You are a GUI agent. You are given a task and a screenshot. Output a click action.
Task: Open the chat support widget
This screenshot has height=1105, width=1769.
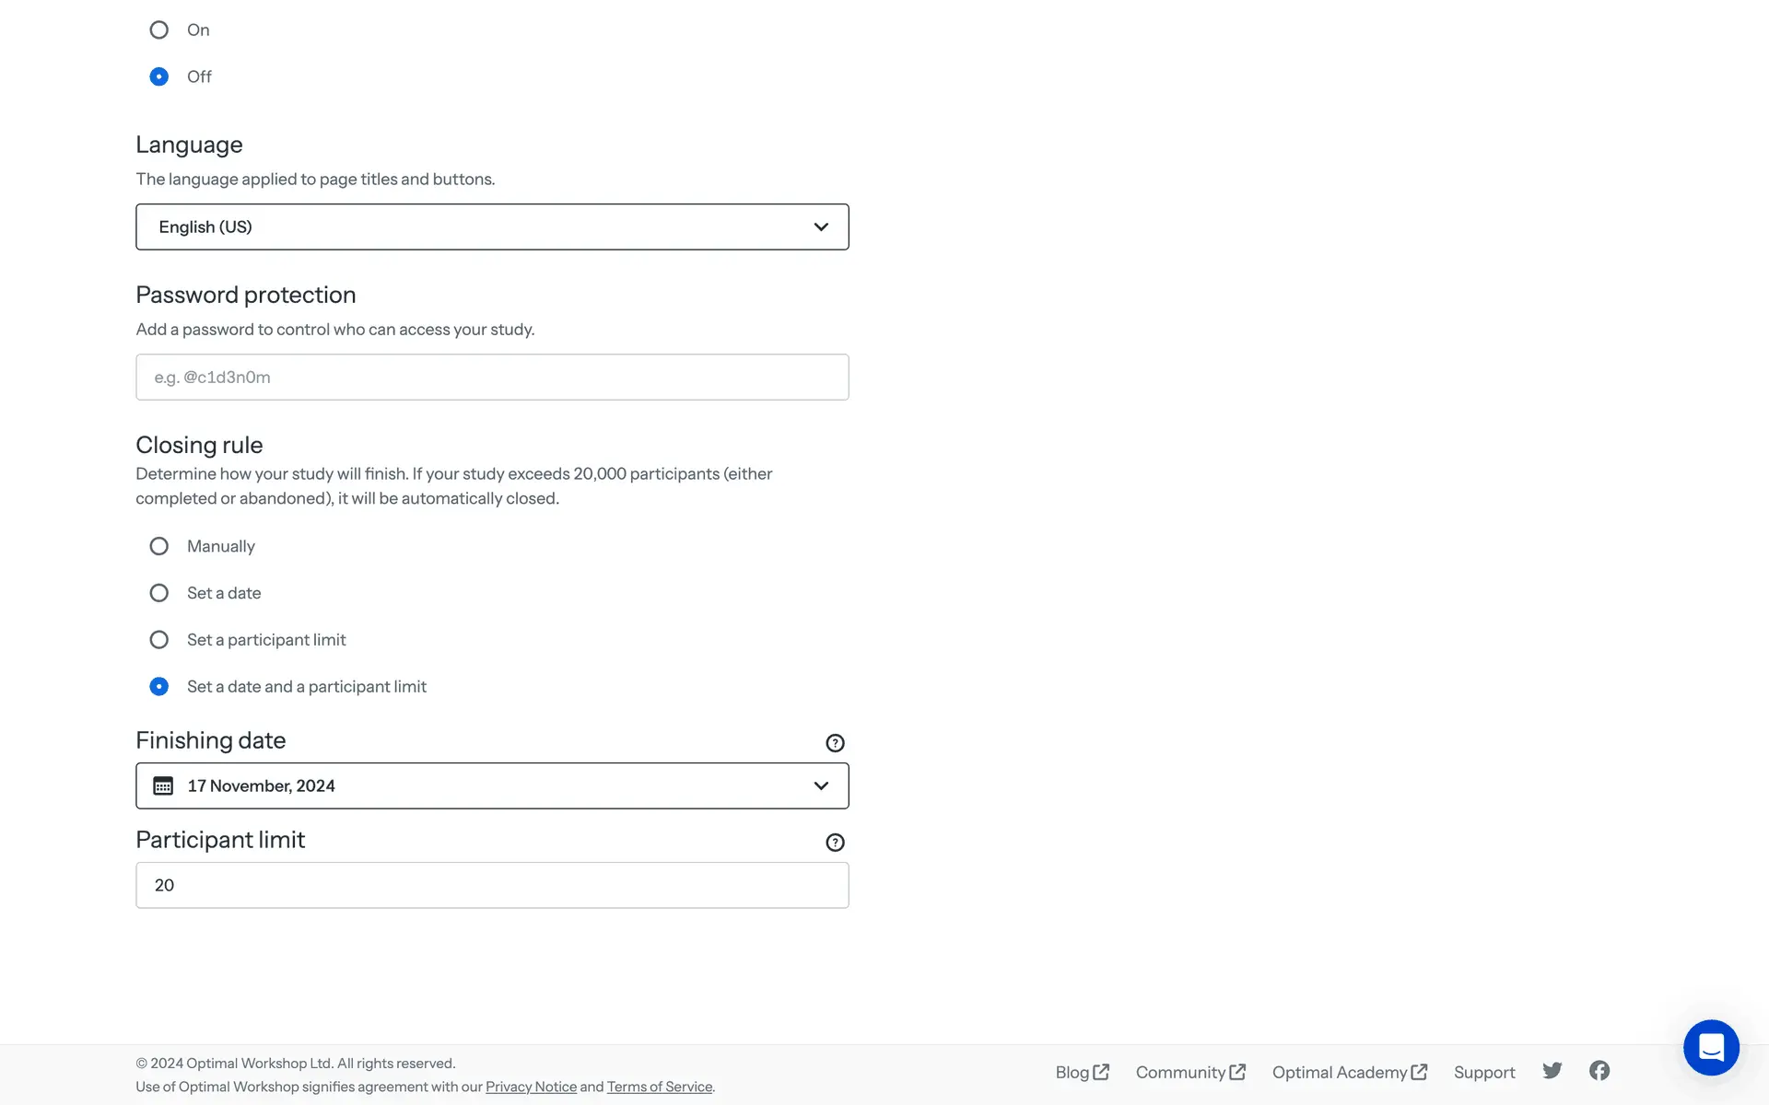(1711, 1047)
